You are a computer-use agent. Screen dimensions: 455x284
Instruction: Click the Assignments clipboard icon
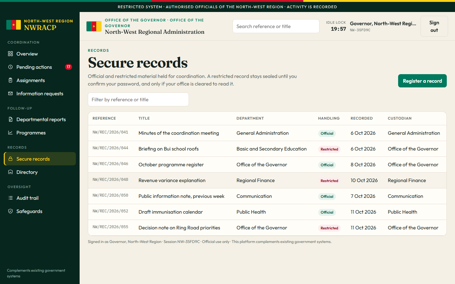[10, 80]
